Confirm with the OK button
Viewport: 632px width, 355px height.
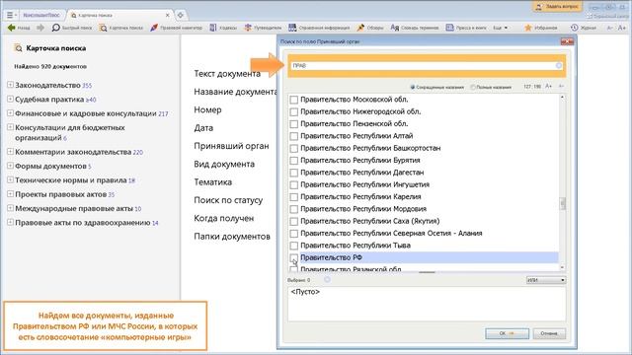click(507, 333)
